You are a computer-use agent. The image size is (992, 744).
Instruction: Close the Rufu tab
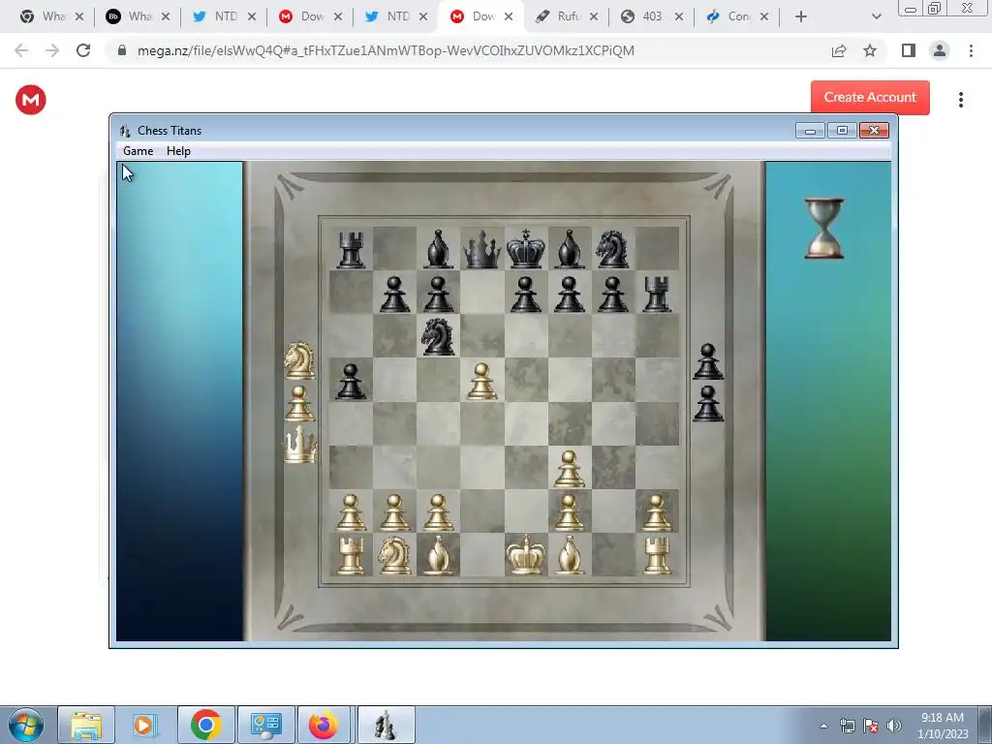(594, 16)
